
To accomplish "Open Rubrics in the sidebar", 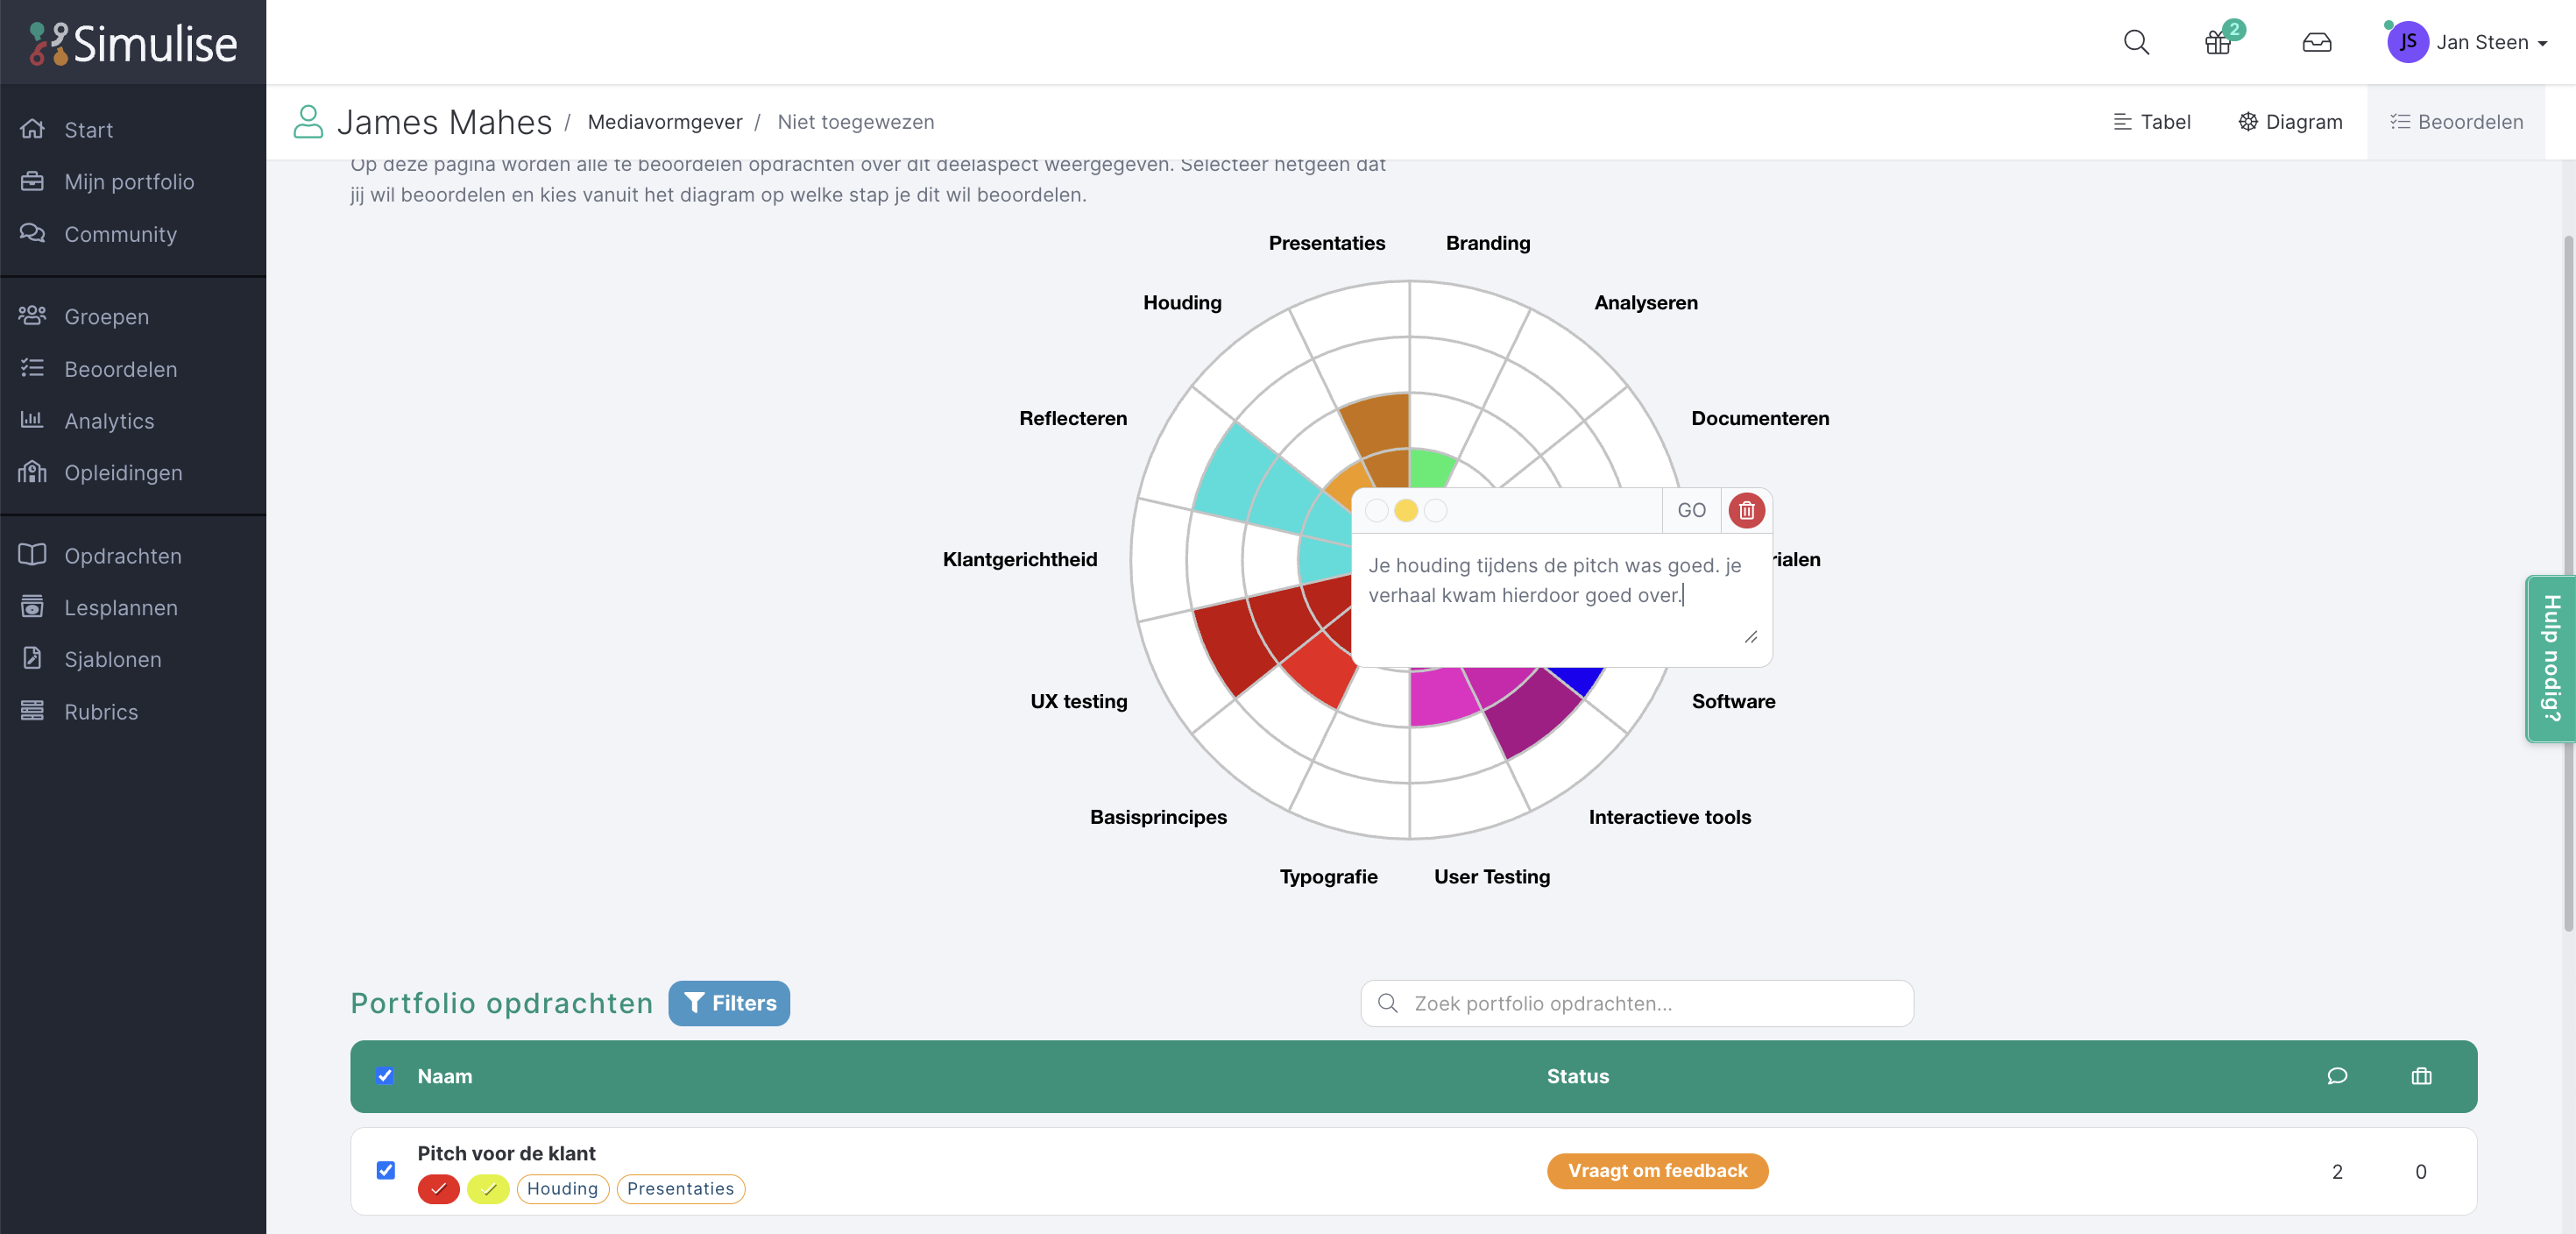I will pyautogui.click(x=101, y=712).
